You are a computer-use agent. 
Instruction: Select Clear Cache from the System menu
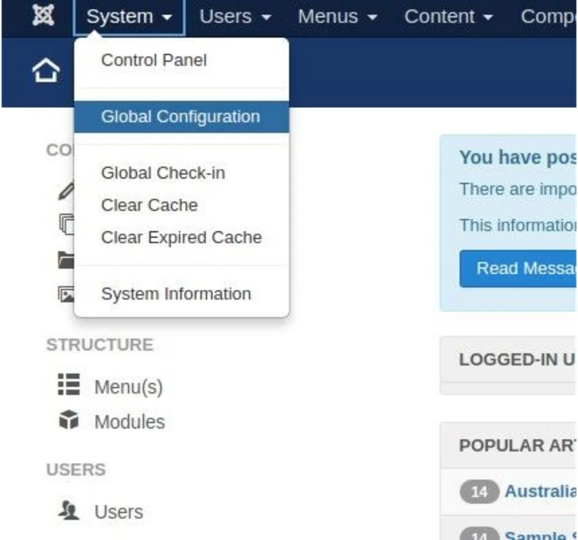click(148, 205)
